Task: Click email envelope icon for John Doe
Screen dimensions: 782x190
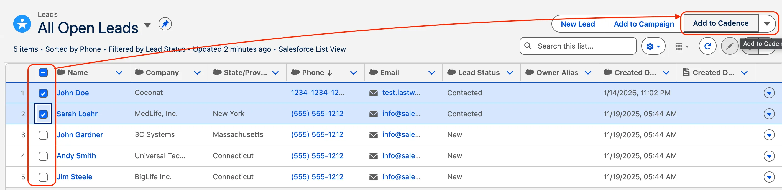Action: point(373,93)
